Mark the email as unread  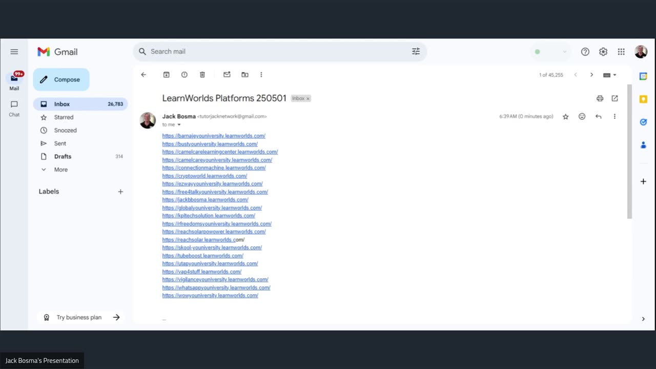click(227, 75)
